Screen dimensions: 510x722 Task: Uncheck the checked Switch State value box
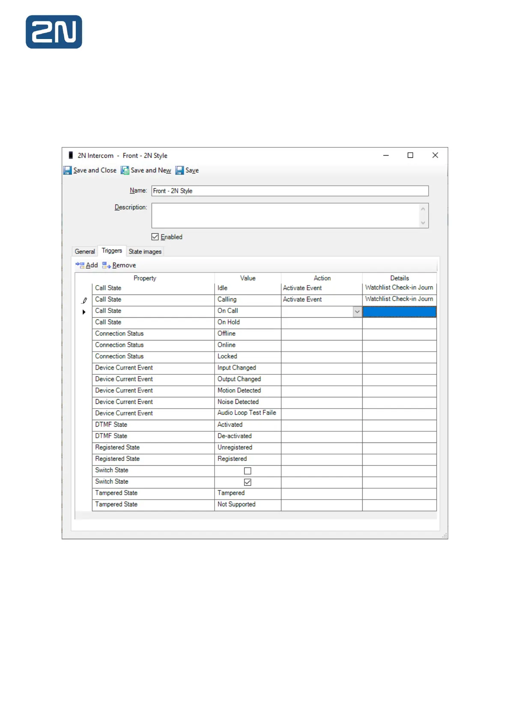click(x=248, y=482)
